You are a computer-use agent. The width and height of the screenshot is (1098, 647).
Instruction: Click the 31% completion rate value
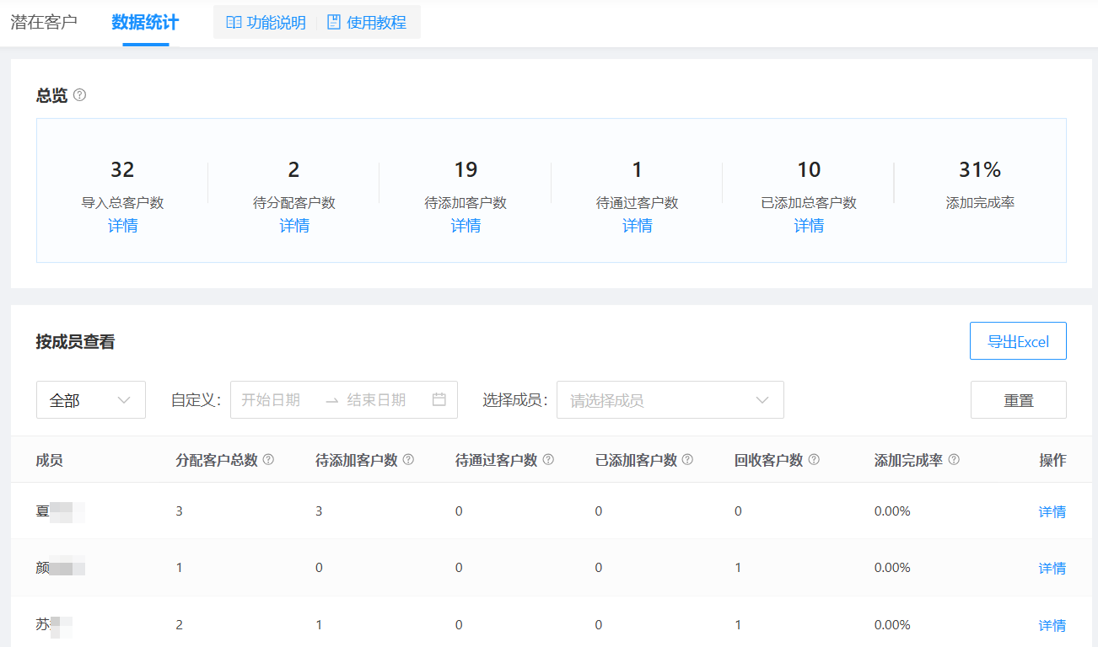point(980,169)
